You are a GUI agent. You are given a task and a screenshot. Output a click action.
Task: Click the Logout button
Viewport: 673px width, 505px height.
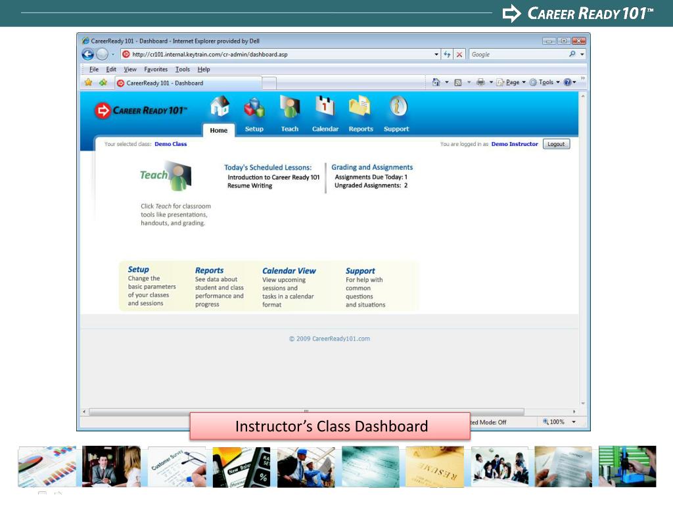pos(556,144)
